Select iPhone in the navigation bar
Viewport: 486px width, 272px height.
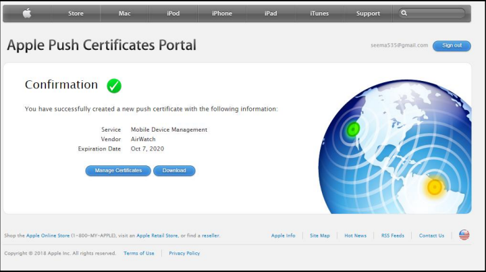[221, 13]
